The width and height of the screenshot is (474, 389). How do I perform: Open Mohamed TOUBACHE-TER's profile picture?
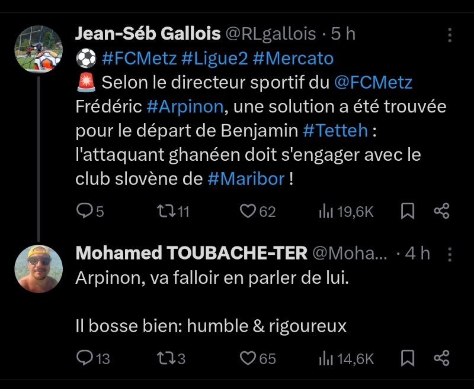tap(38, 268)
